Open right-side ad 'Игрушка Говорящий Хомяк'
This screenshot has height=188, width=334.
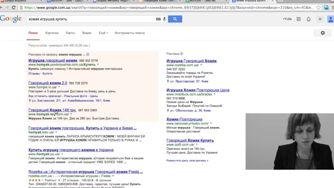(192, 61)
